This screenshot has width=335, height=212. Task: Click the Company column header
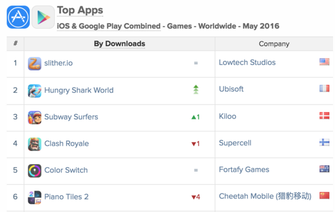click(x=274, y=44)
